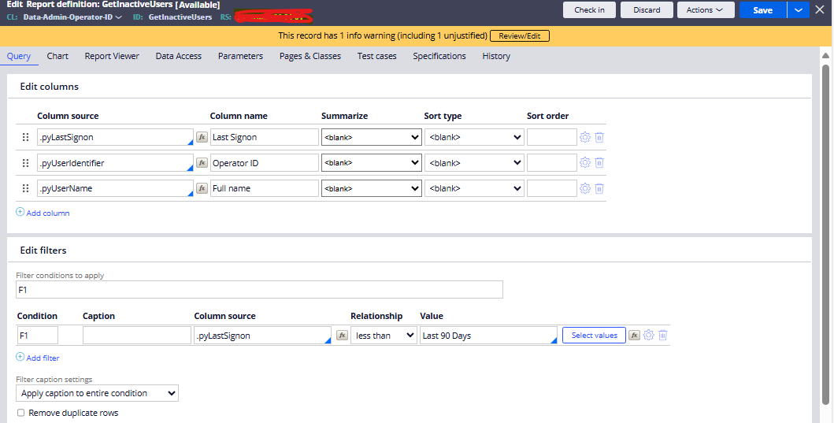Click the .pyUserName column source field

115,188
